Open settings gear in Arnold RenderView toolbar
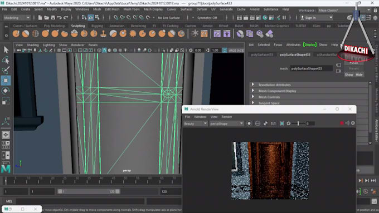The height and width of the screenshot is (213, 379). (353, 123)
